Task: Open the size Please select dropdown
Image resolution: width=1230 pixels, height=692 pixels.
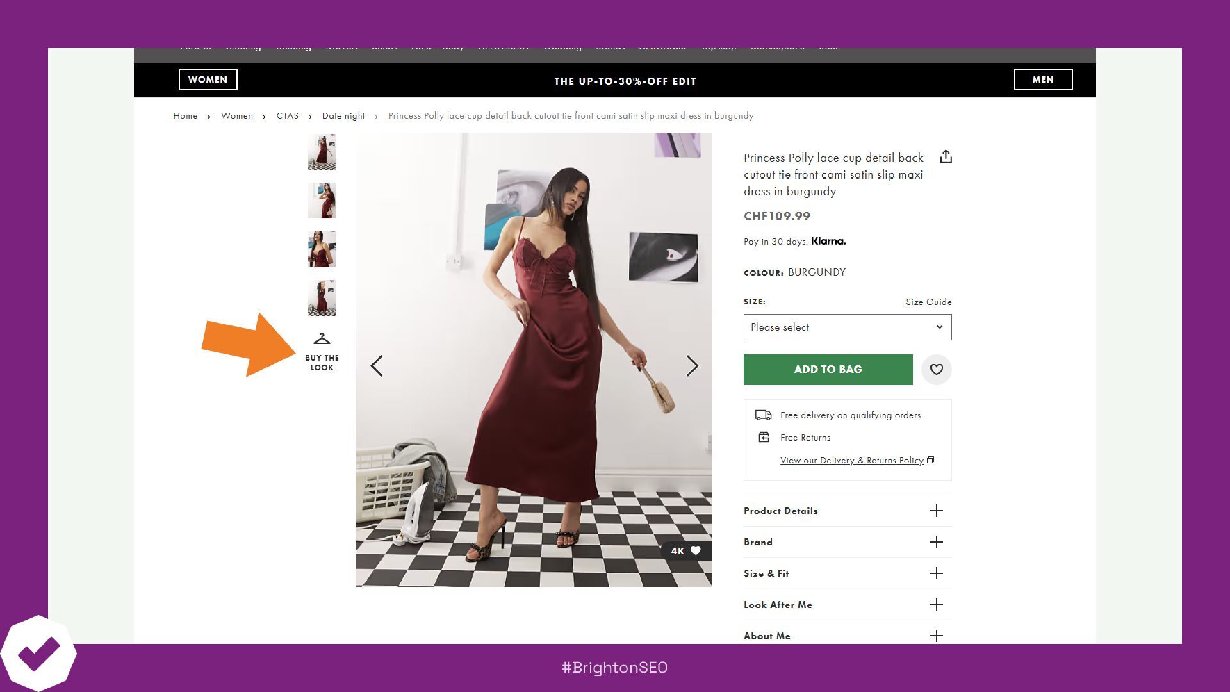Action: coord(847,327)
